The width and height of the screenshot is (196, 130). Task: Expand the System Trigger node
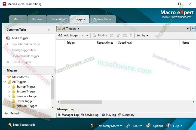coord(9,92)
